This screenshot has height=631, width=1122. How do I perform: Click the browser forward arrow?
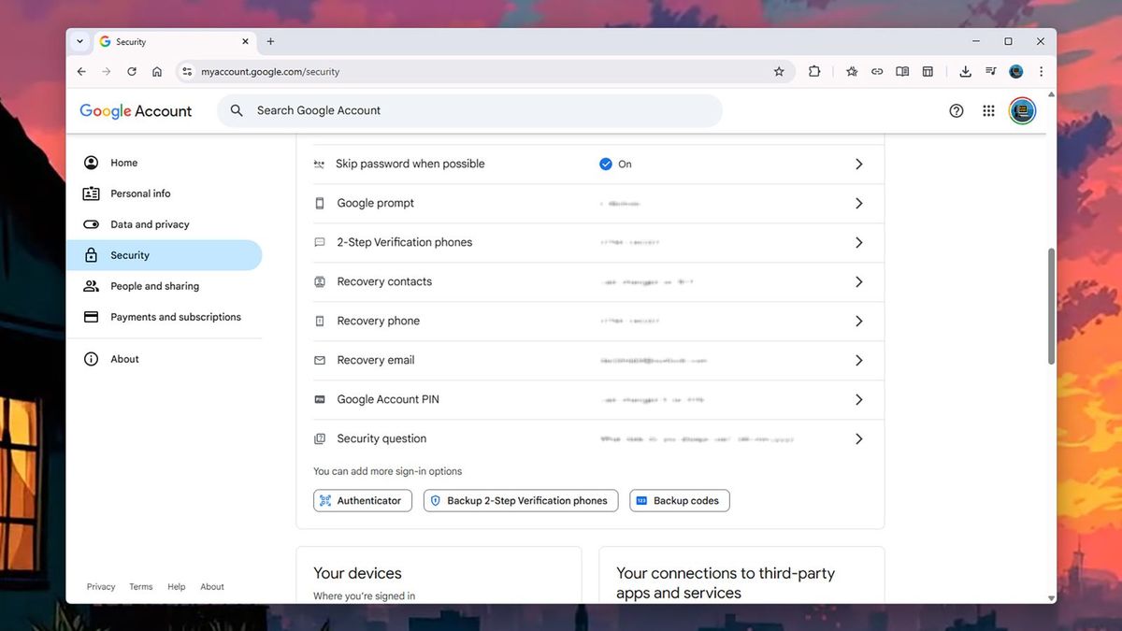(x=107, y=71)
